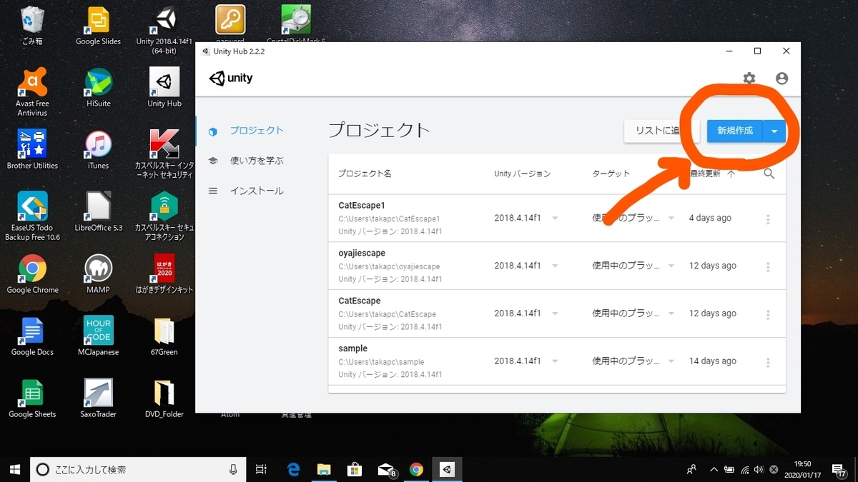Open Google Docs desktop shortcut

point(32,336)
